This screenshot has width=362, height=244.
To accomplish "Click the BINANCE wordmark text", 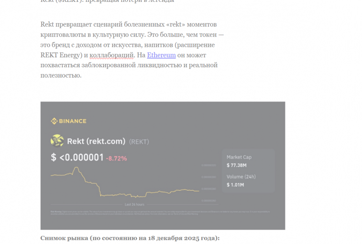I will click(x=73, y=121).
